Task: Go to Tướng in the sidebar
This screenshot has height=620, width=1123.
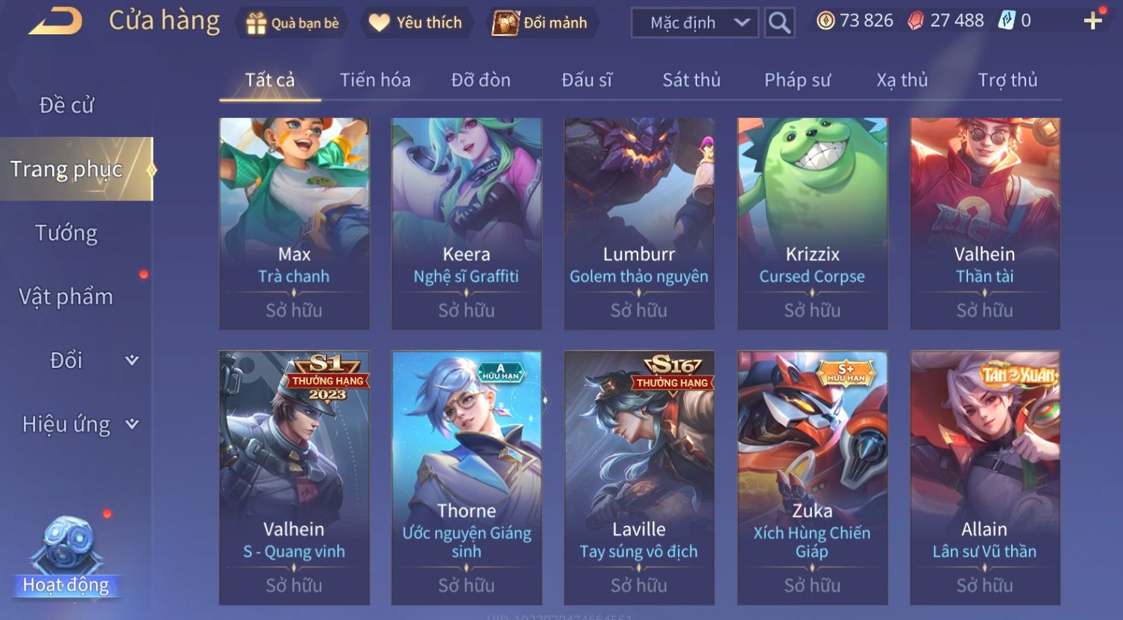Action: [66, 233]
